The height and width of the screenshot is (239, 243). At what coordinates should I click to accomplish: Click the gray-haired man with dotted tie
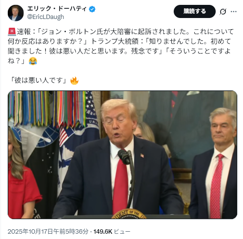(x=216, y=163)
